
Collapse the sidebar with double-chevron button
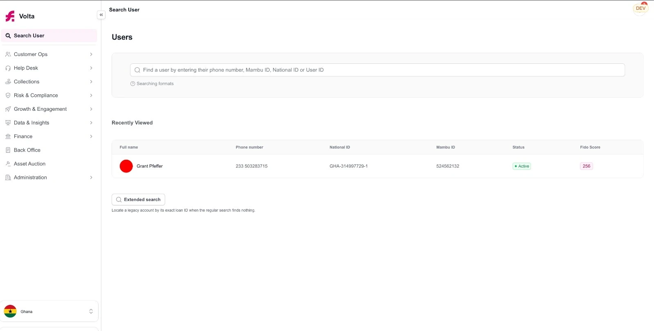[x=101, y=15]
